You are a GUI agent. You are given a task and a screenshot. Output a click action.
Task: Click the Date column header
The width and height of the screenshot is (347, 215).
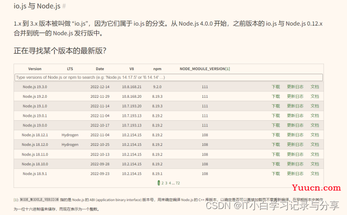[x=100, y=69]
